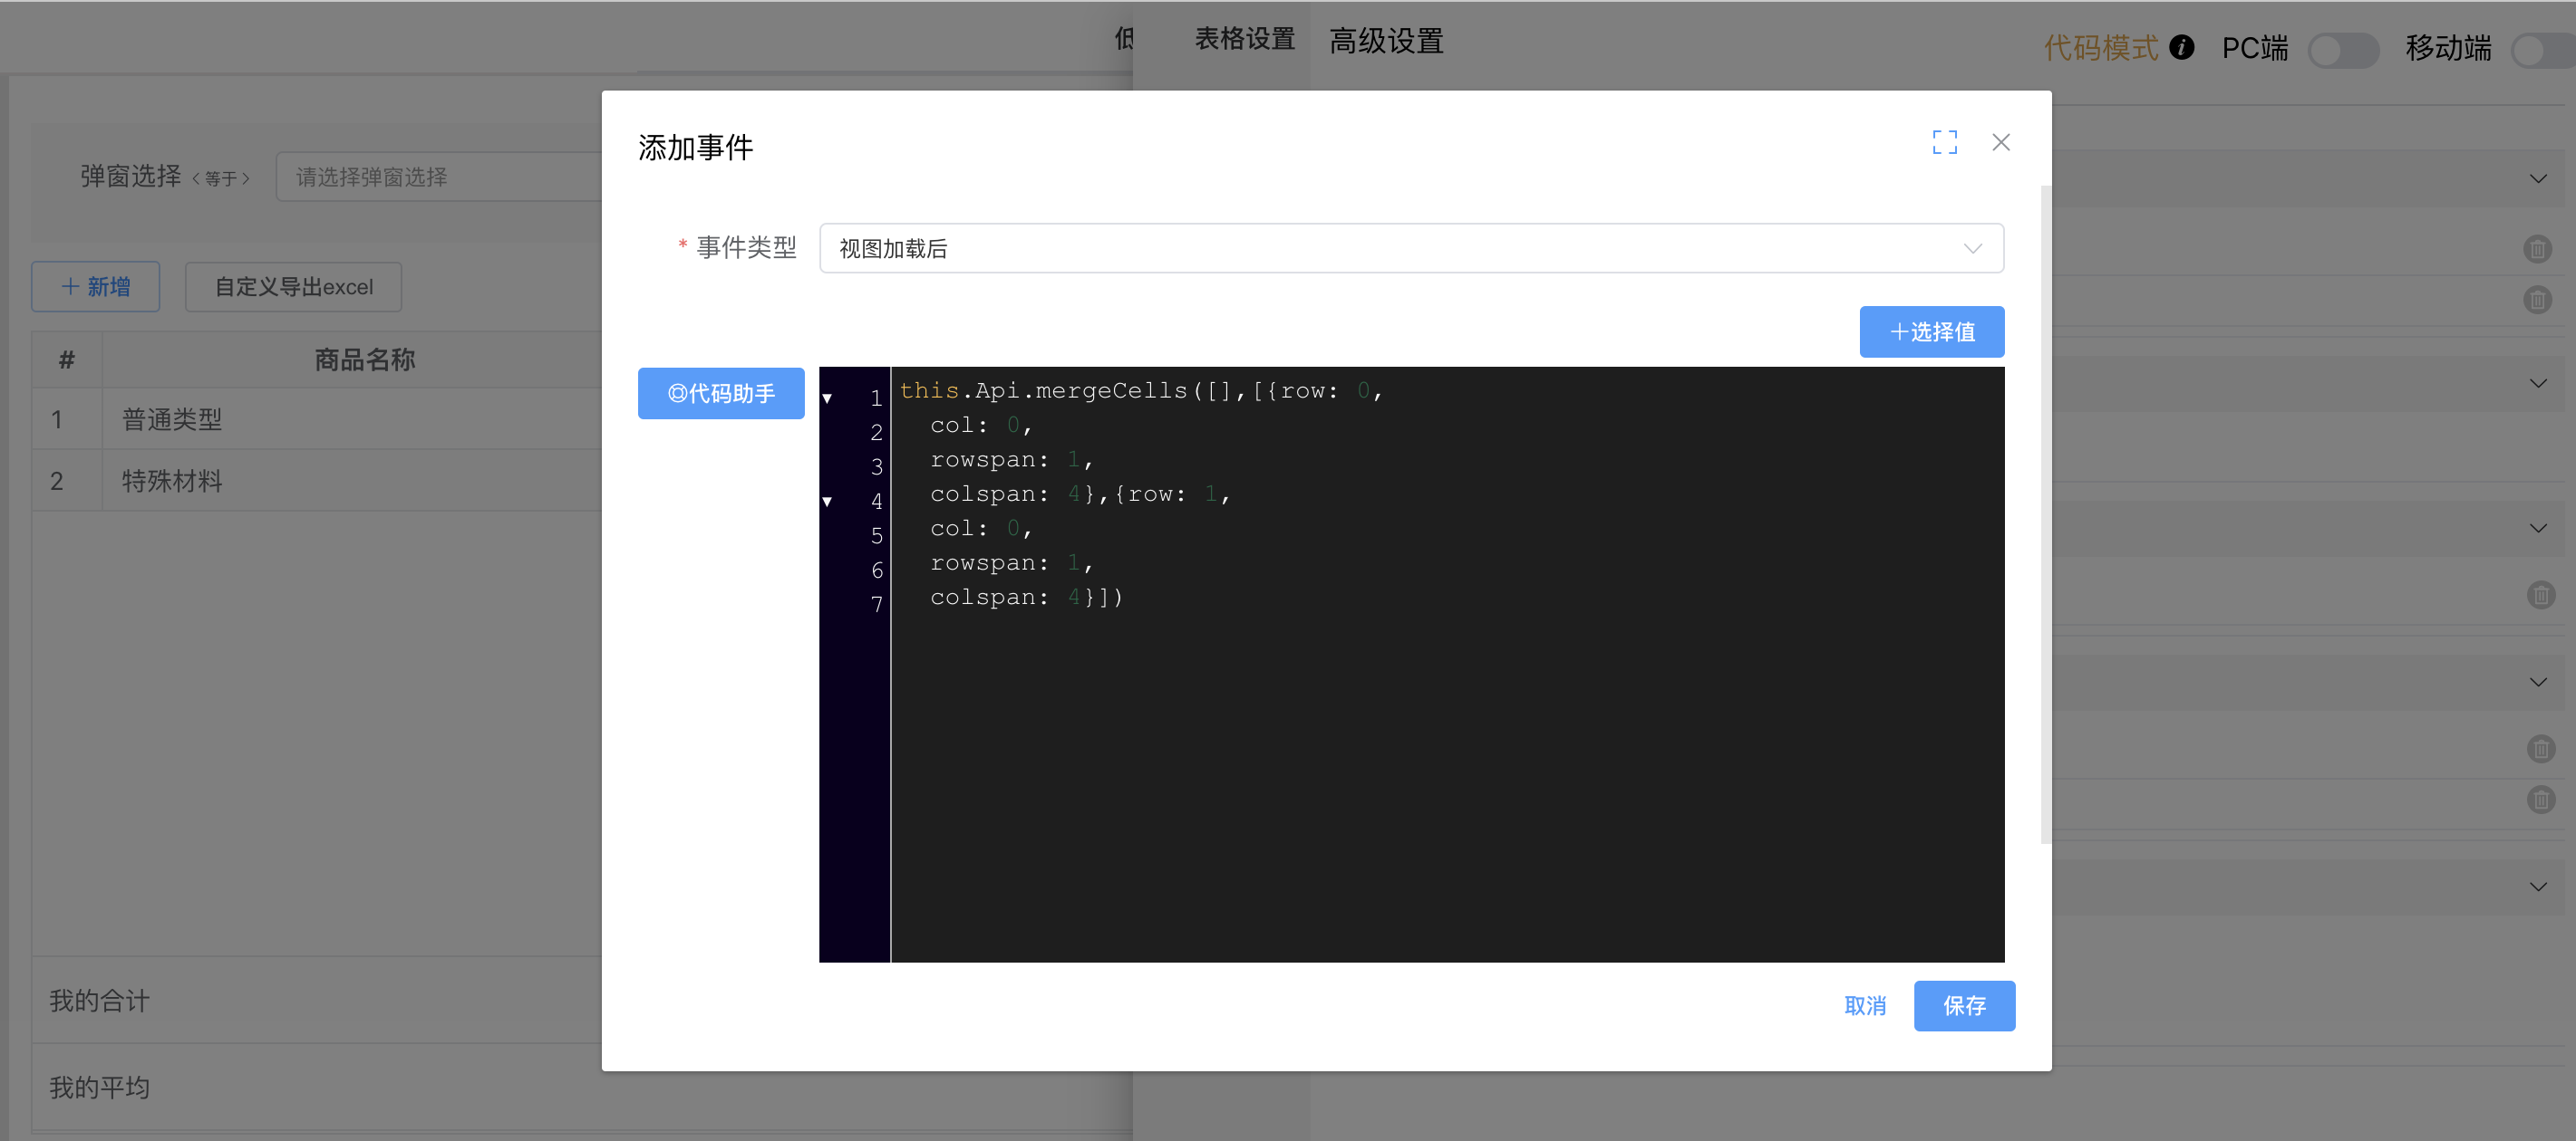The height and width of the screenshot is (1141, 2576).
Task: Toggle the PC端 switch
Action: (x=2344, y=48)
